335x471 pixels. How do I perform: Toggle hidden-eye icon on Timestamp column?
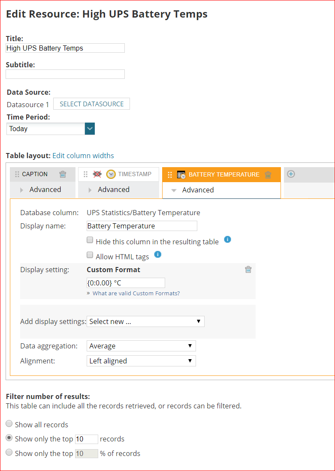97,174
